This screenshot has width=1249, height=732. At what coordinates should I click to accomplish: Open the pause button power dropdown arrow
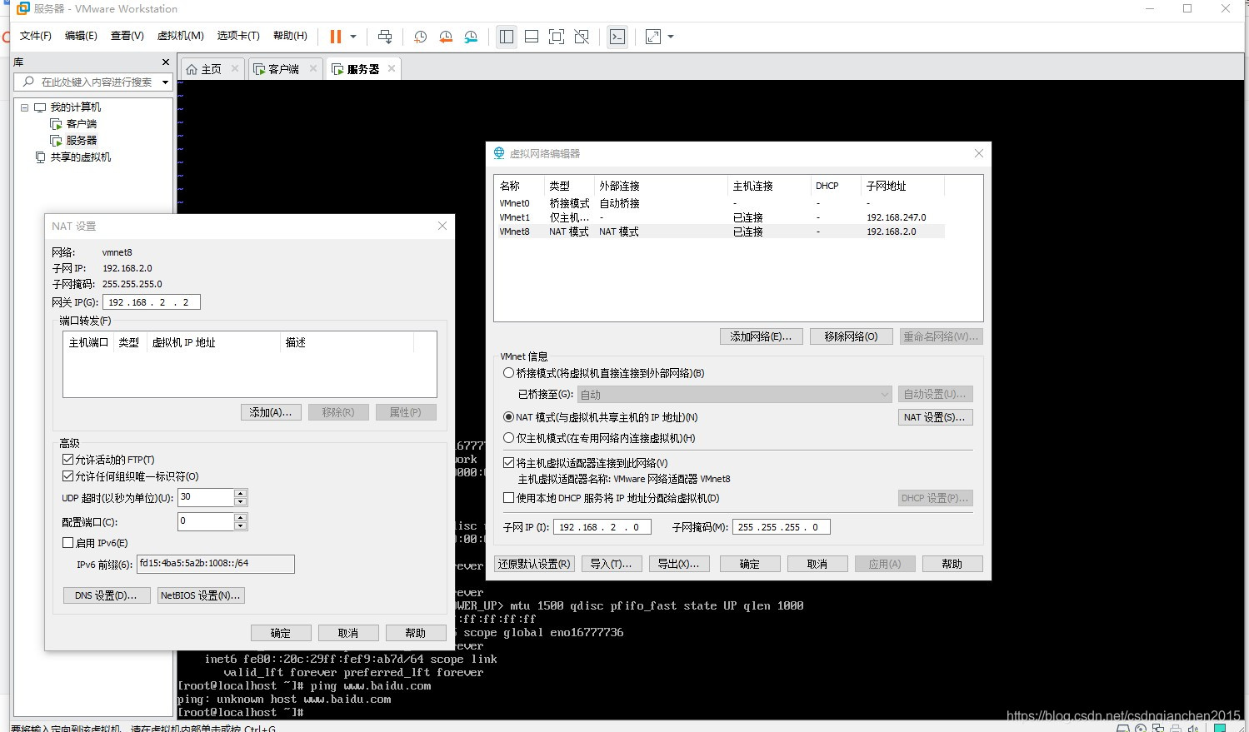click(353, 37)
